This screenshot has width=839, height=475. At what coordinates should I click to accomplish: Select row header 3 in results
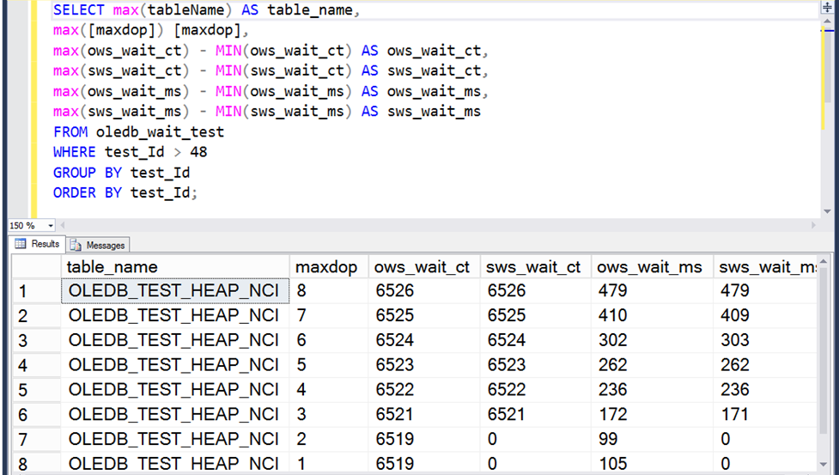click(x=36, y=340)
